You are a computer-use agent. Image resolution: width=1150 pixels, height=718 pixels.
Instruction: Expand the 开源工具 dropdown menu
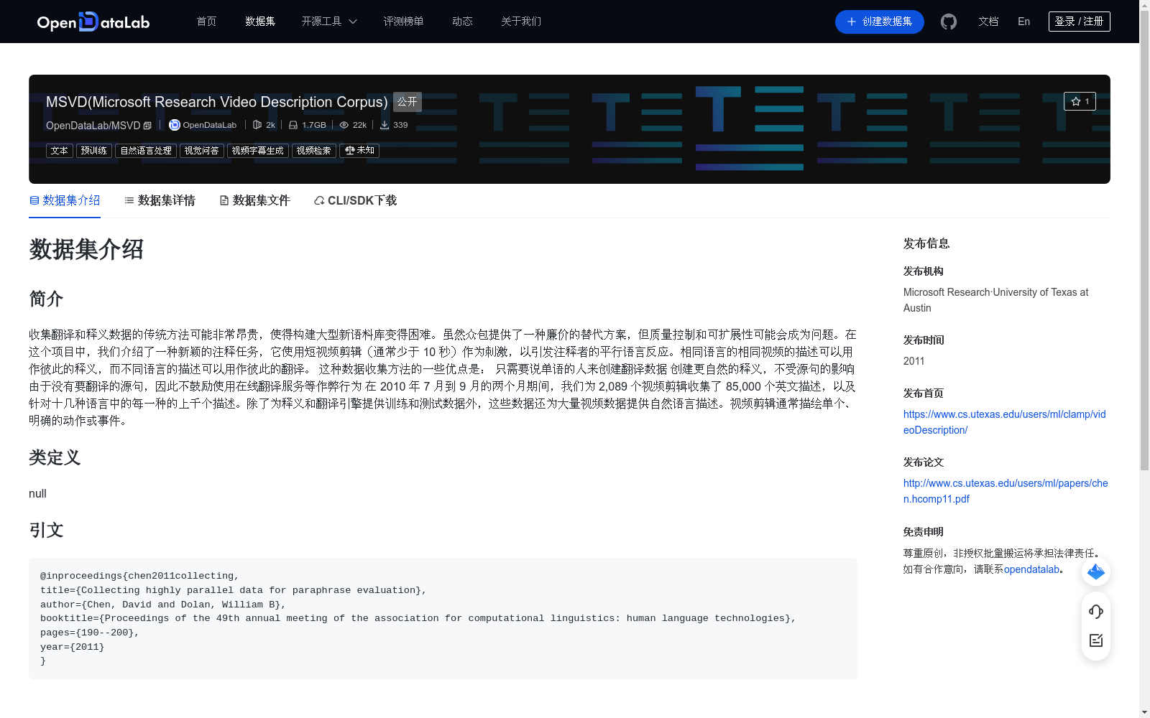tap(329, 22)
